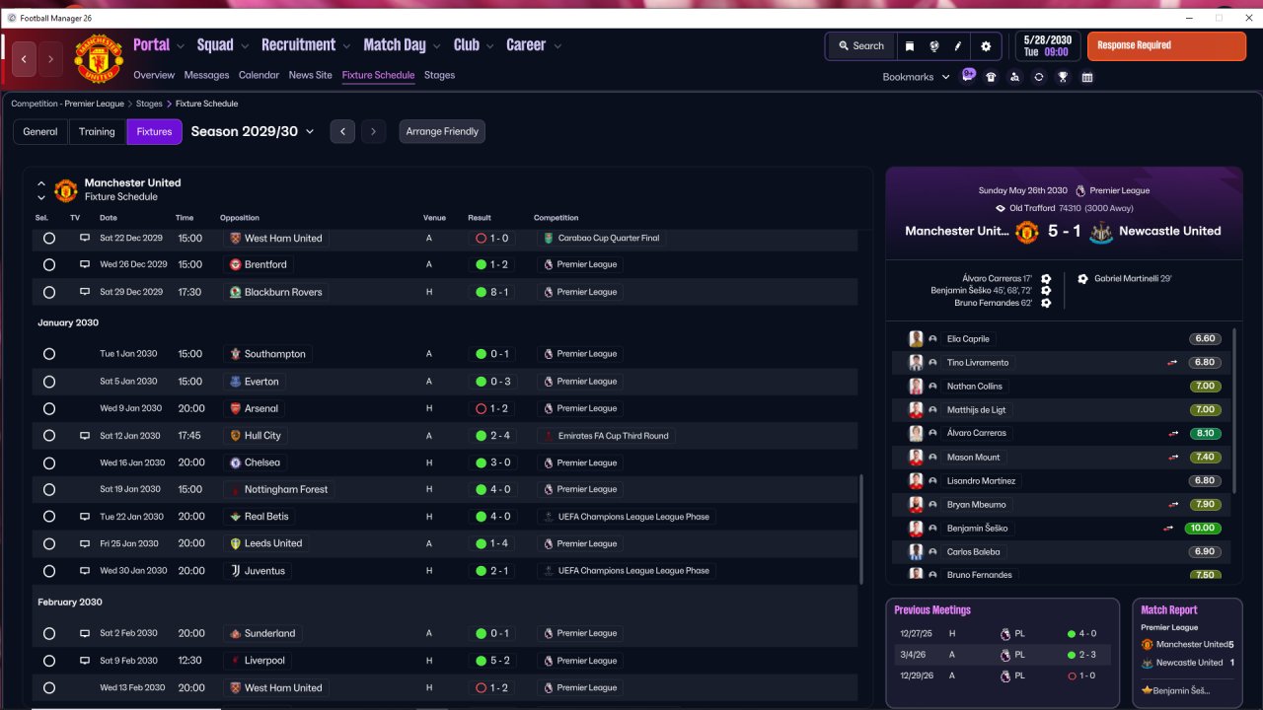This screenshot has height=710, width=1263.
Task: Click Newcastle United crest in match summary
Action: pos(1101,232)
